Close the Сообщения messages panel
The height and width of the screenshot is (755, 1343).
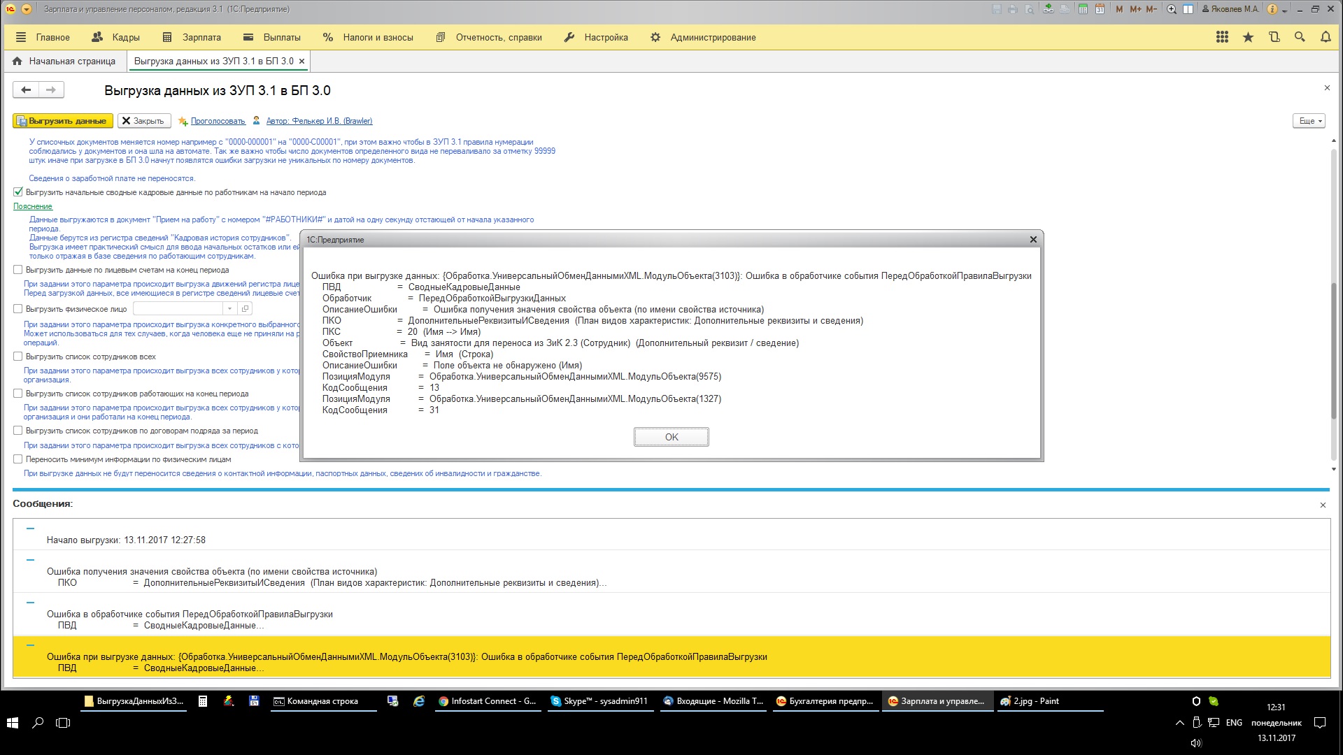coord(1323,505)
